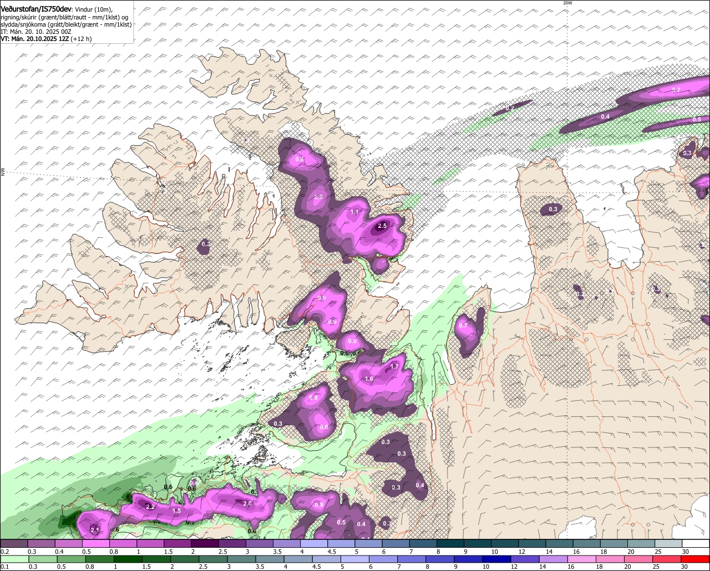This screenshot has height=571, width=710.
Task: Click the 2.2 precipitation value on the map
Action: click(x=150, y=507)
